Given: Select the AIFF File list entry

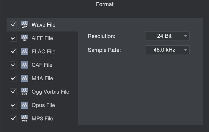Looking at the screenshot, I should 42,38.
